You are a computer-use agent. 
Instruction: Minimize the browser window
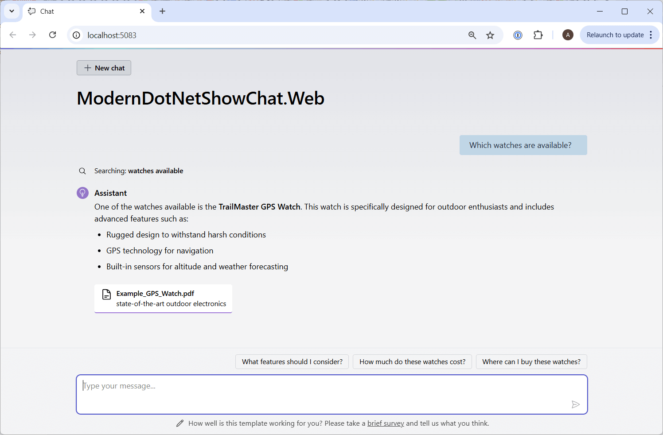tap(600, 11)
